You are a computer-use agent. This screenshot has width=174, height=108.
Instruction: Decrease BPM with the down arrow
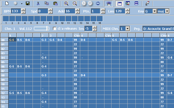pos(23,12)
